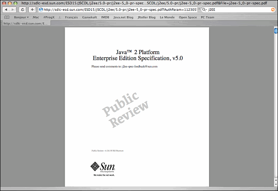Select the sdlc-esd.sun.com tab
278x191 pixels.
[x=26, y=23]
